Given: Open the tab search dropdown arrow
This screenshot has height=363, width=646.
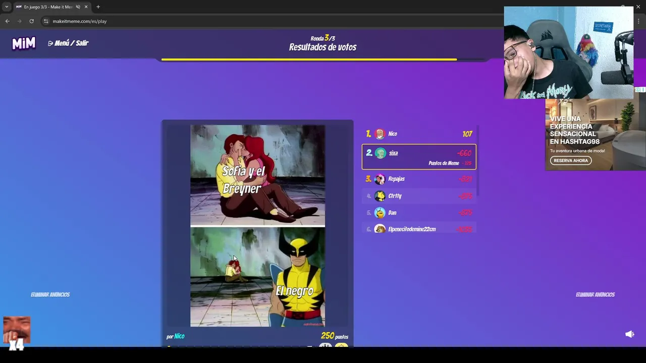Looking at the screenshot, I should (6, 7).
